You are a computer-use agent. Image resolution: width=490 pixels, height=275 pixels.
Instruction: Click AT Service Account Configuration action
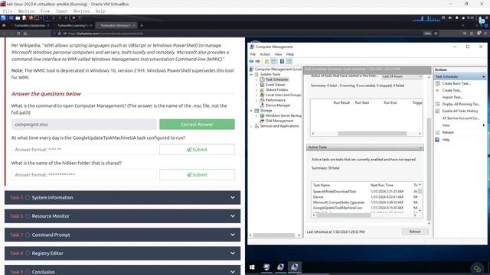(461, 118)
